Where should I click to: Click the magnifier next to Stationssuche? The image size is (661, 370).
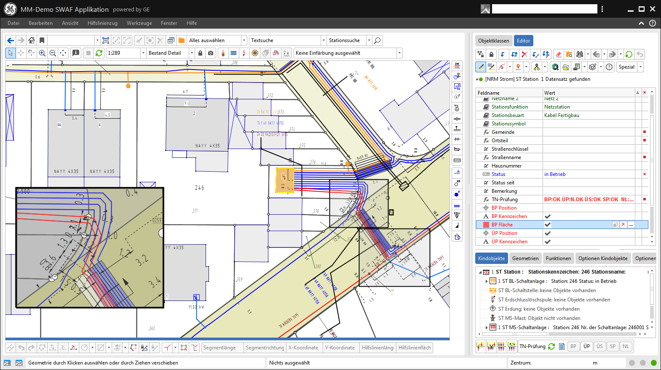click(377, 40)
